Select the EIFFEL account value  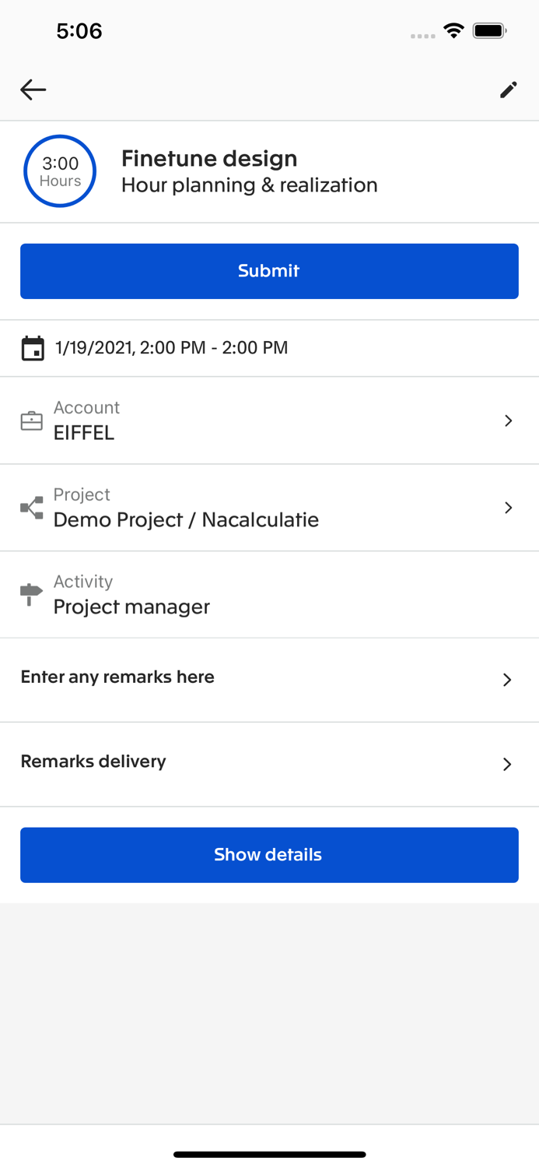pos(84,434)
